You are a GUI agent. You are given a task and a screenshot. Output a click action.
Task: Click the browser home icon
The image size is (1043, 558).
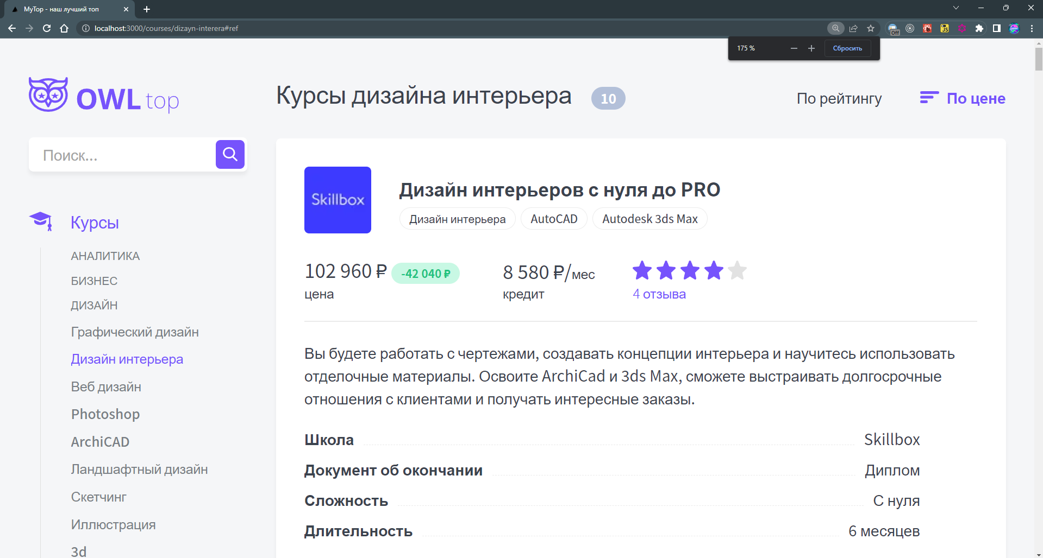pyautogui.click(x=64, y=28)
